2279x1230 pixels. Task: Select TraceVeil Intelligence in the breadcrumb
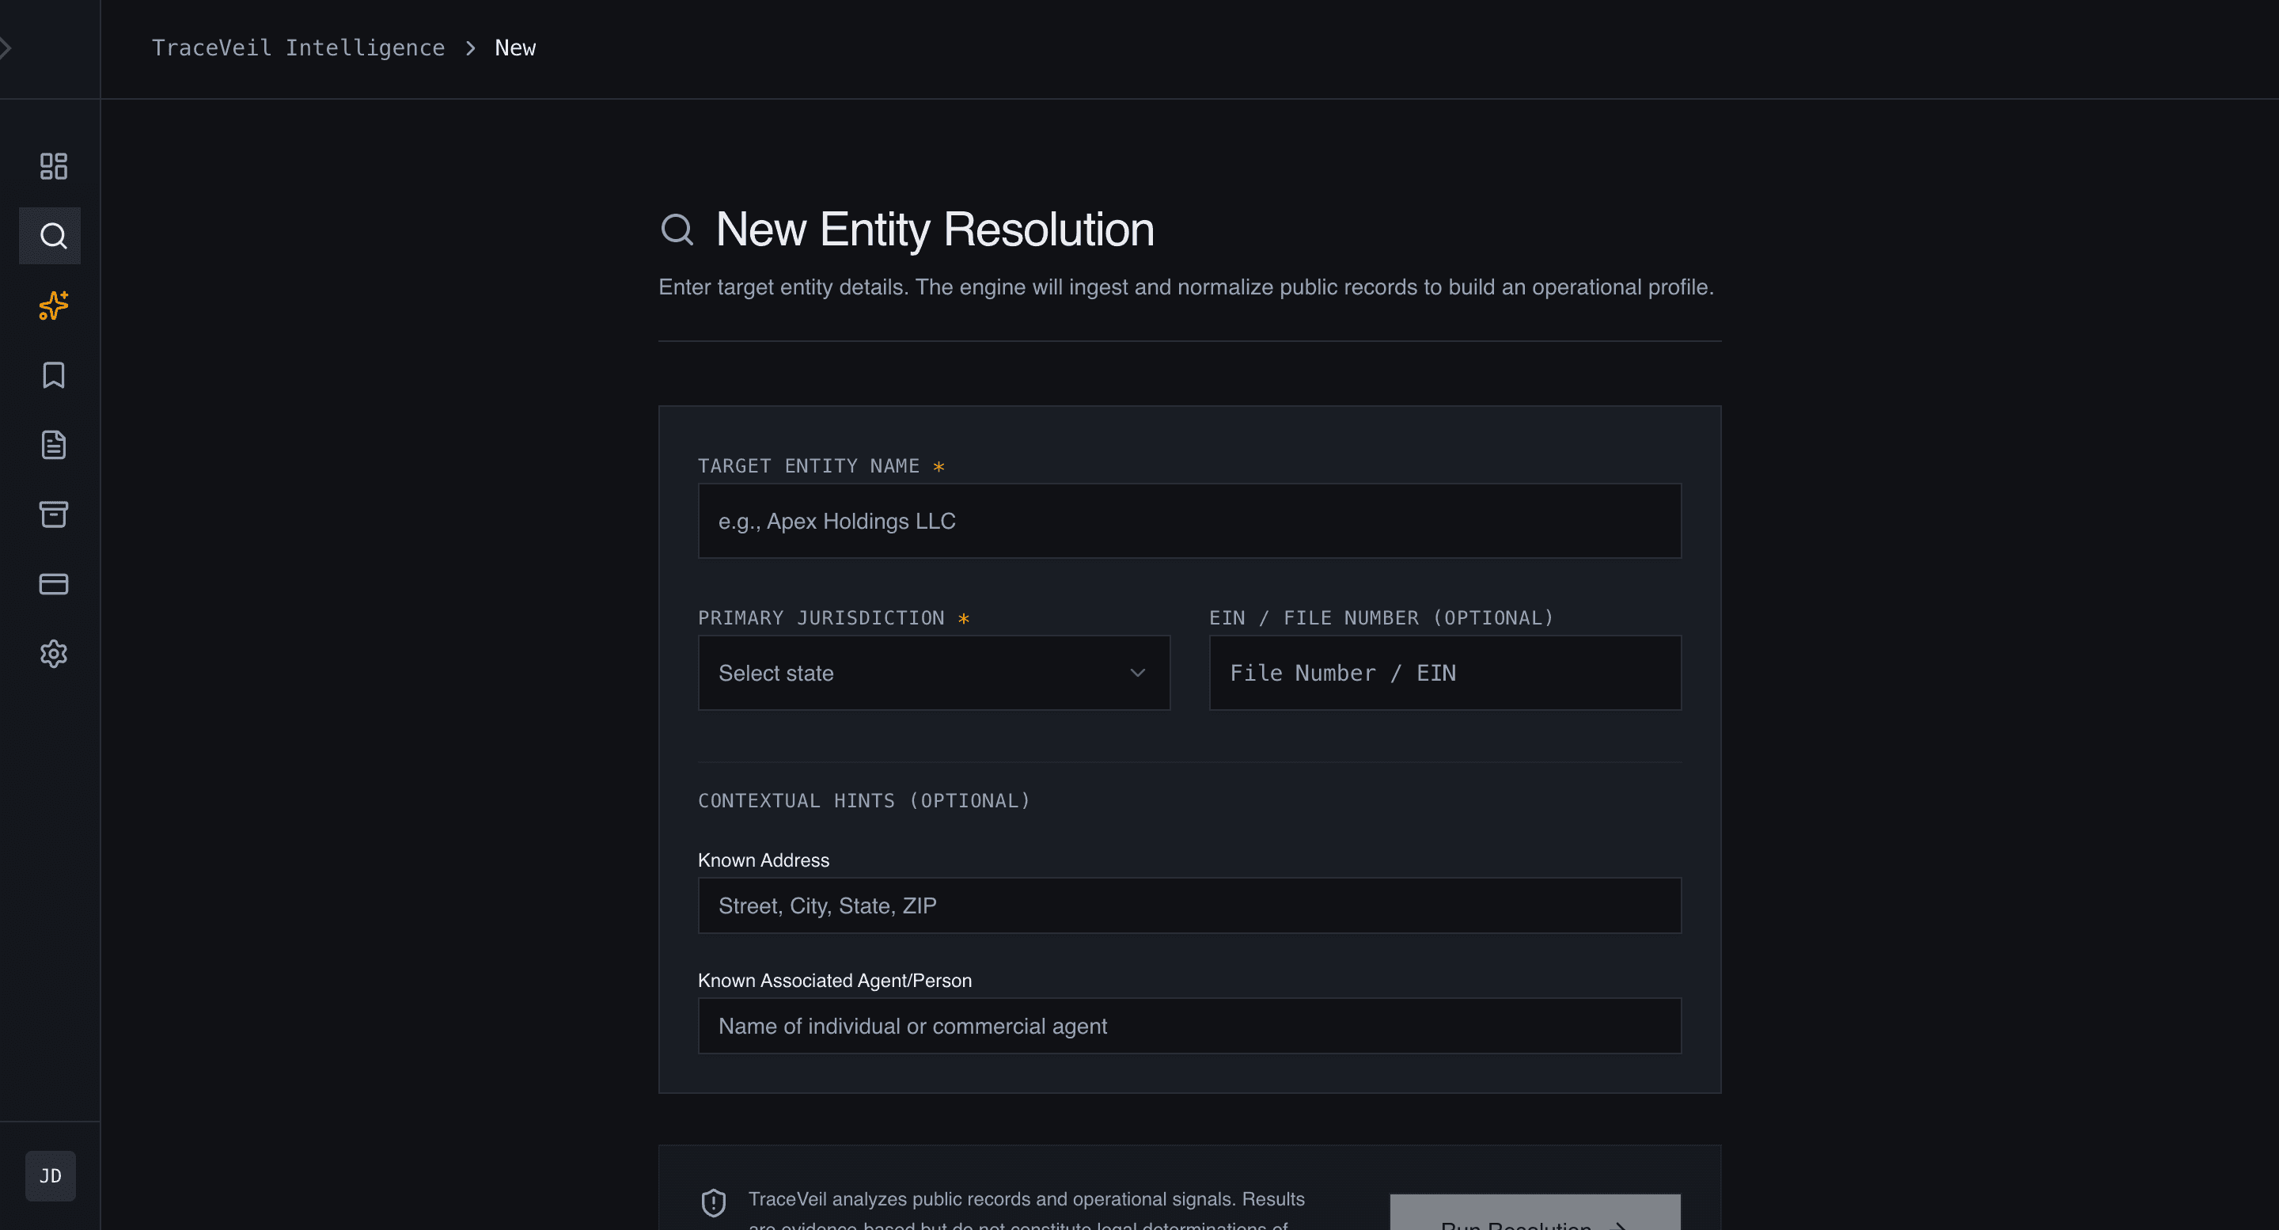(298, 47)
